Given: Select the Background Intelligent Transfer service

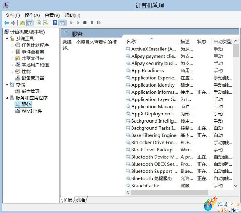Looking at the screenshot, I should coord(179,121).
